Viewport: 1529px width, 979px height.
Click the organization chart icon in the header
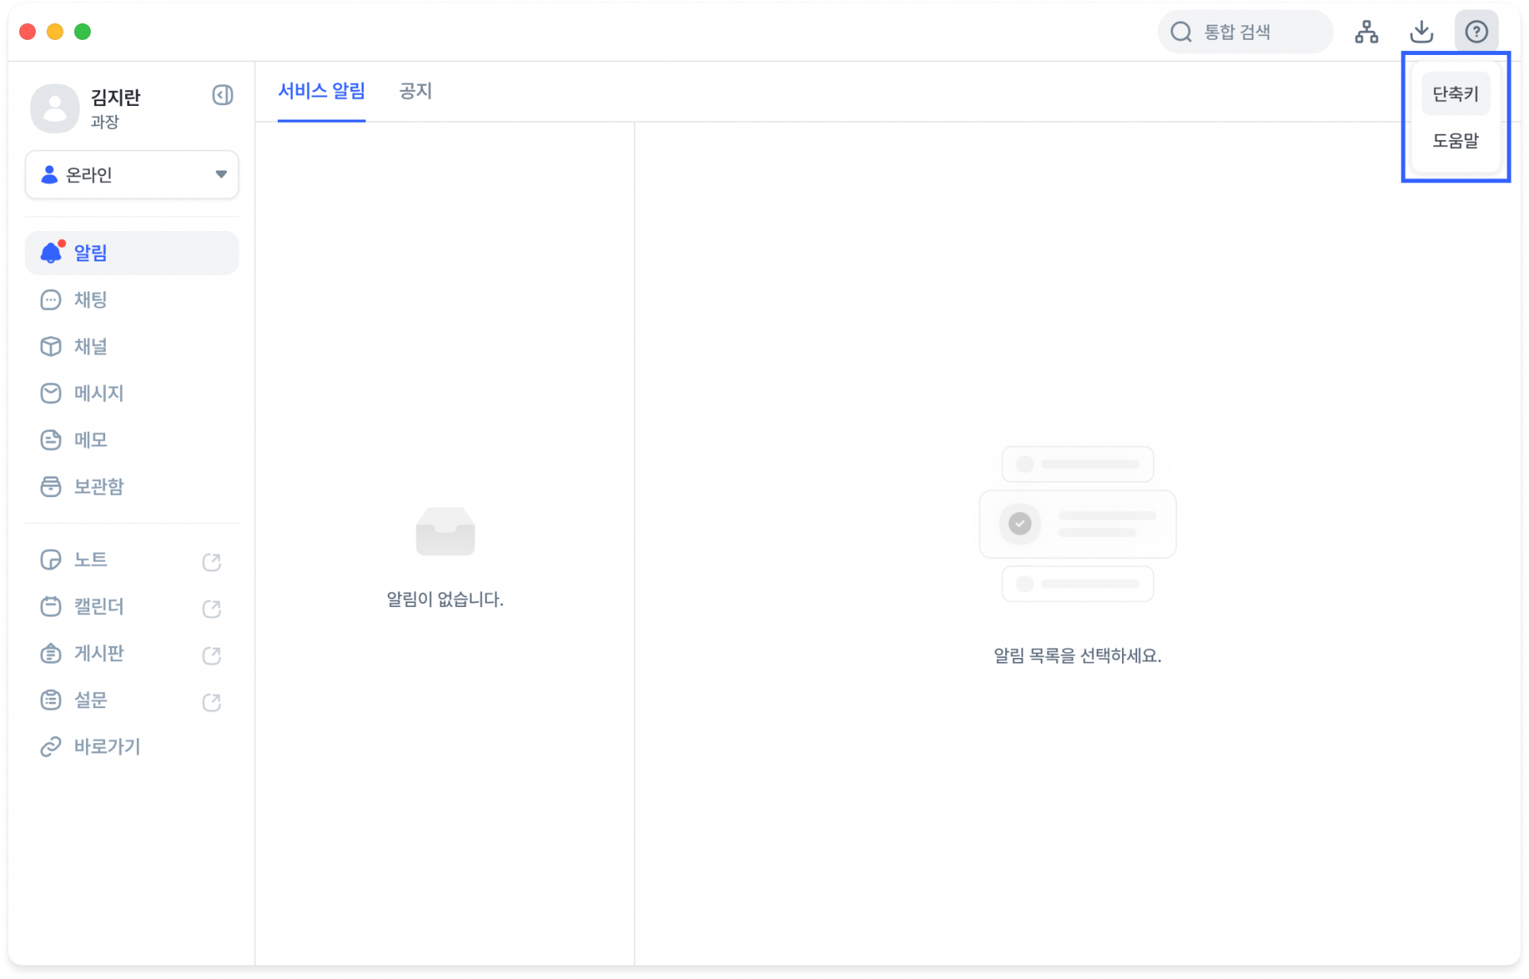[1367, 31]
